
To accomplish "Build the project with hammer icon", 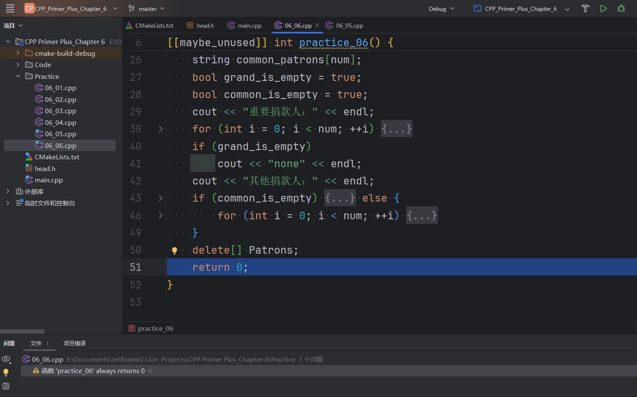I will point(585,8).
